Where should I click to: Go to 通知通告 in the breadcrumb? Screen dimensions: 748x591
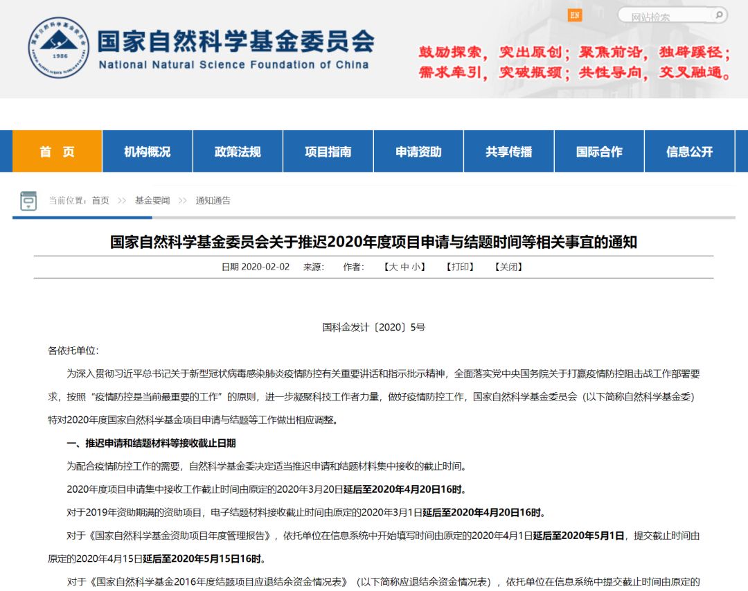pyautogui.click(x=213, y=200)
